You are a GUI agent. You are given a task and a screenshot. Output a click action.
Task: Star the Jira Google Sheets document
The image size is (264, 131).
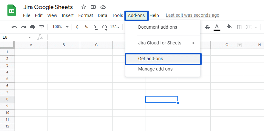pos(83,7)
